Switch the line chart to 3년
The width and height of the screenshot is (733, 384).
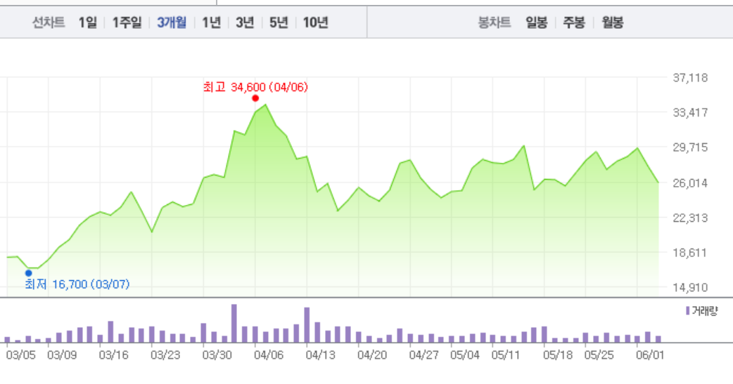point(245,22)
